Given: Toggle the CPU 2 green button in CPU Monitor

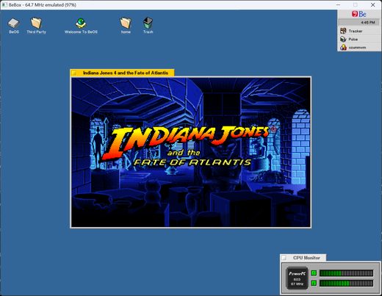Looking at the screenshot, I should pos(314,284).
